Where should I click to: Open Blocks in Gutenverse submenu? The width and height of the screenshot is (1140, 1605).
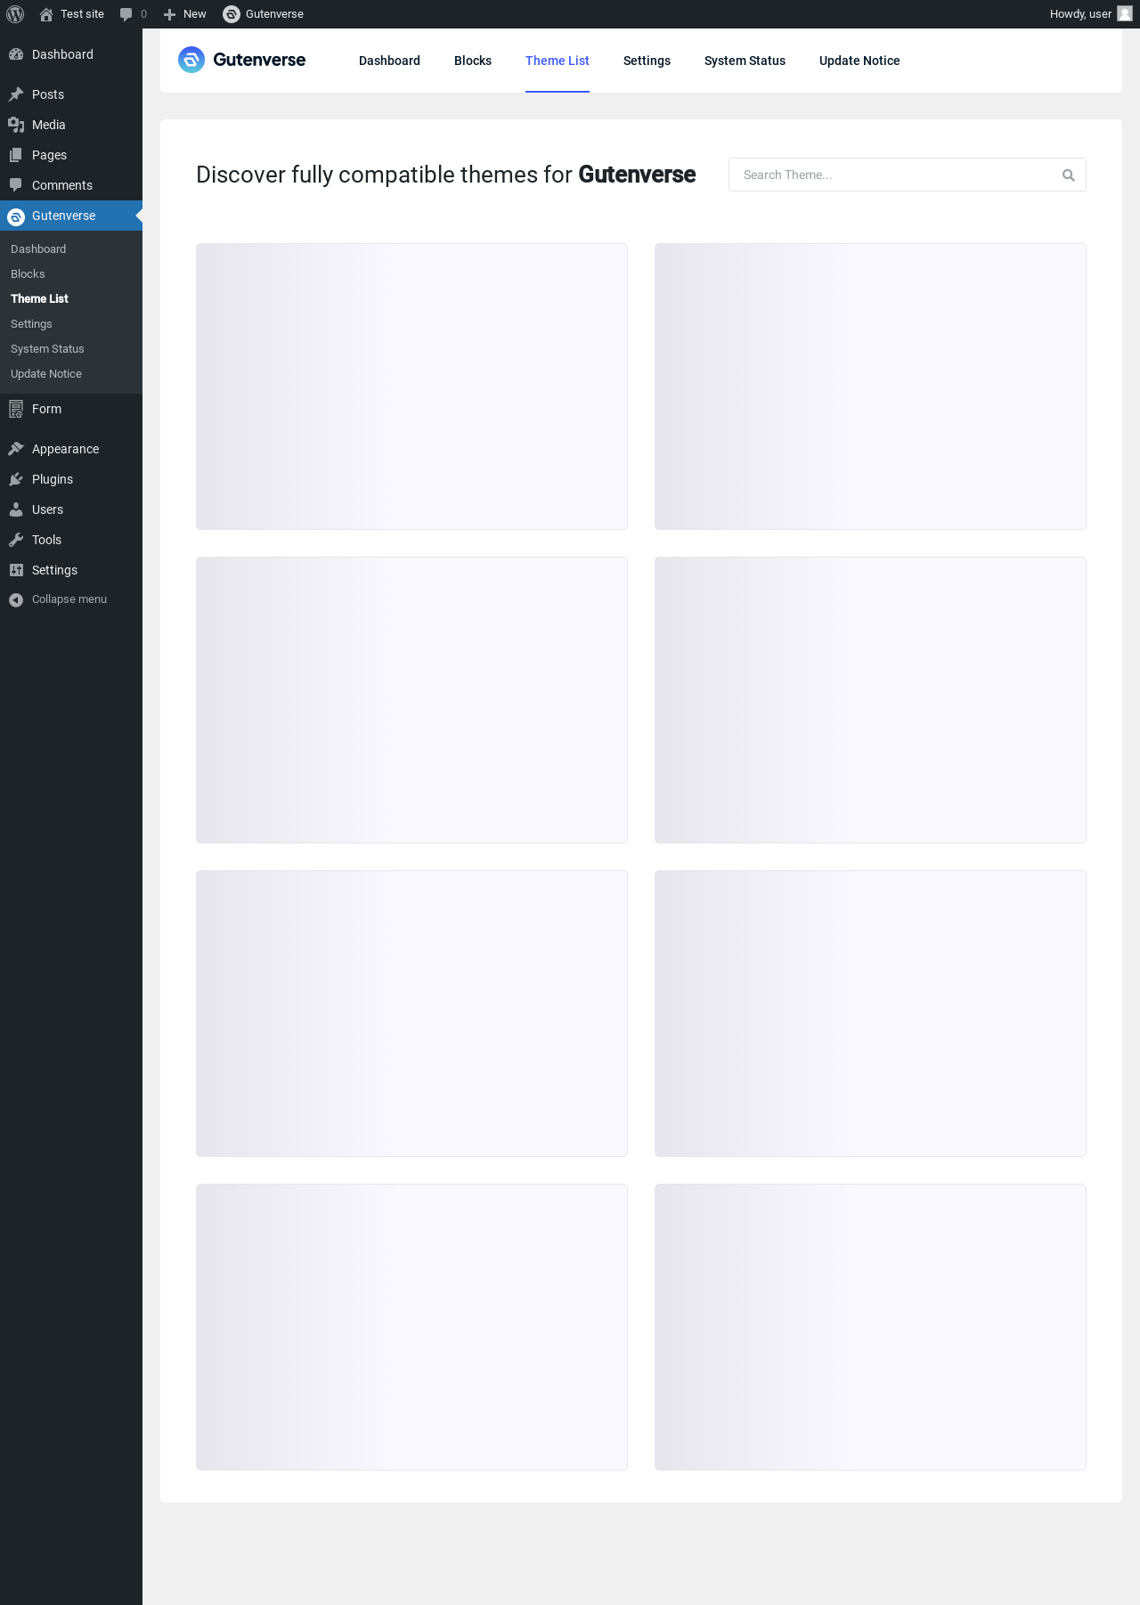(x=28, y=274)
